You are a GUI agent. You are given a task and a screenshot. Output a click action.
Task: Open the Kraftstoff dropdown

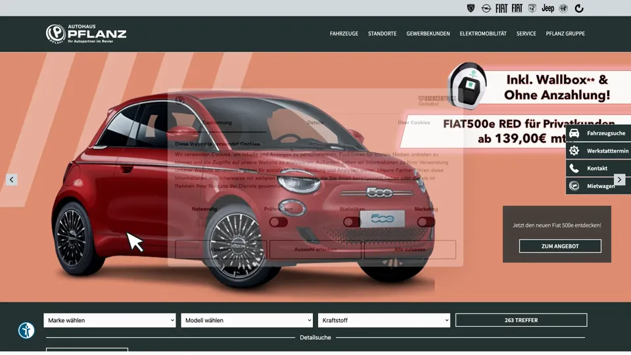(384, 320)
